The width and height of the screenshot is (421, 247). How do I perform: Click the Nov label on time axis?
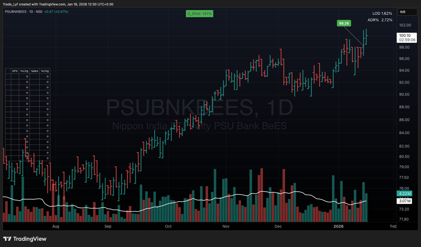coord(226,226)
